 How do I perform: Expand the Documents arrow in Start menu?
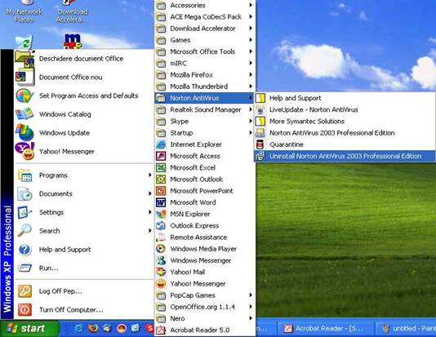point(150,193)
